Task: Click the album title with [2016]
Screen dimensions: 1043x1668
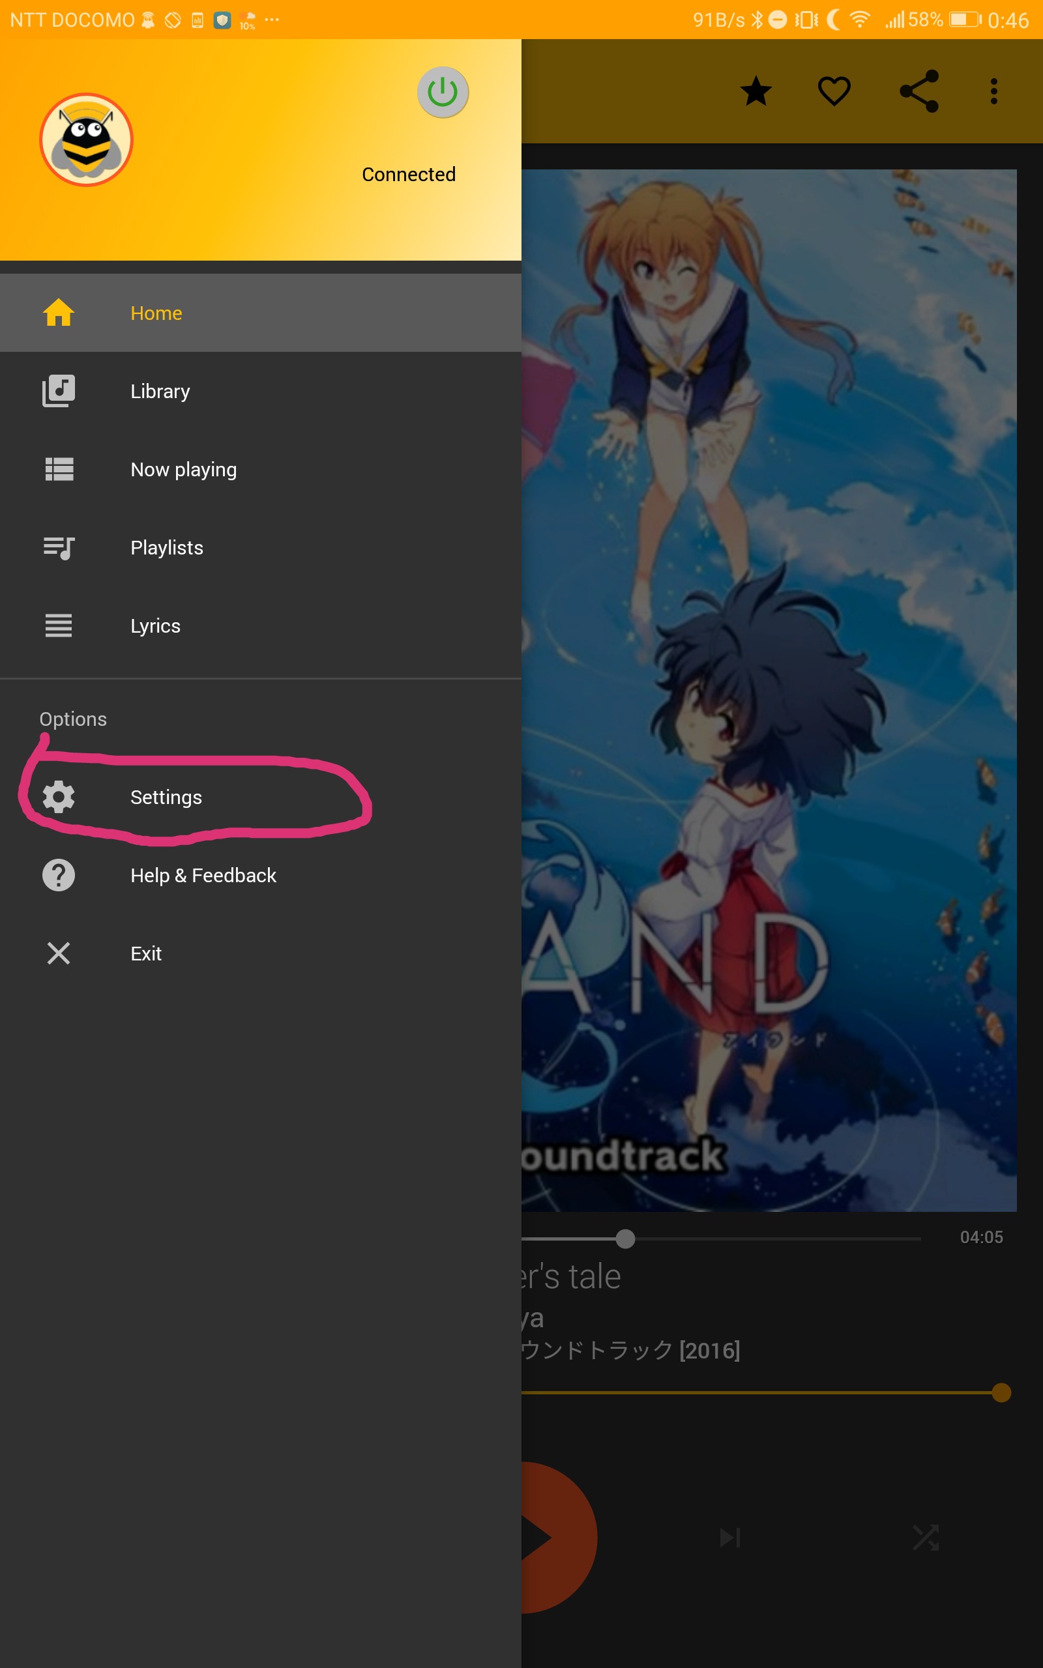Action: [x=630, y=1349]
